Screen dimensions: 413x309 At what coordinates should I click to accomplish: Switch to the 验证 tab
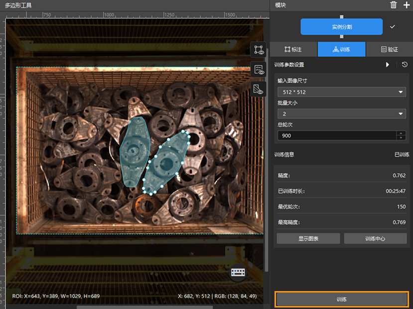coord(389,49)
